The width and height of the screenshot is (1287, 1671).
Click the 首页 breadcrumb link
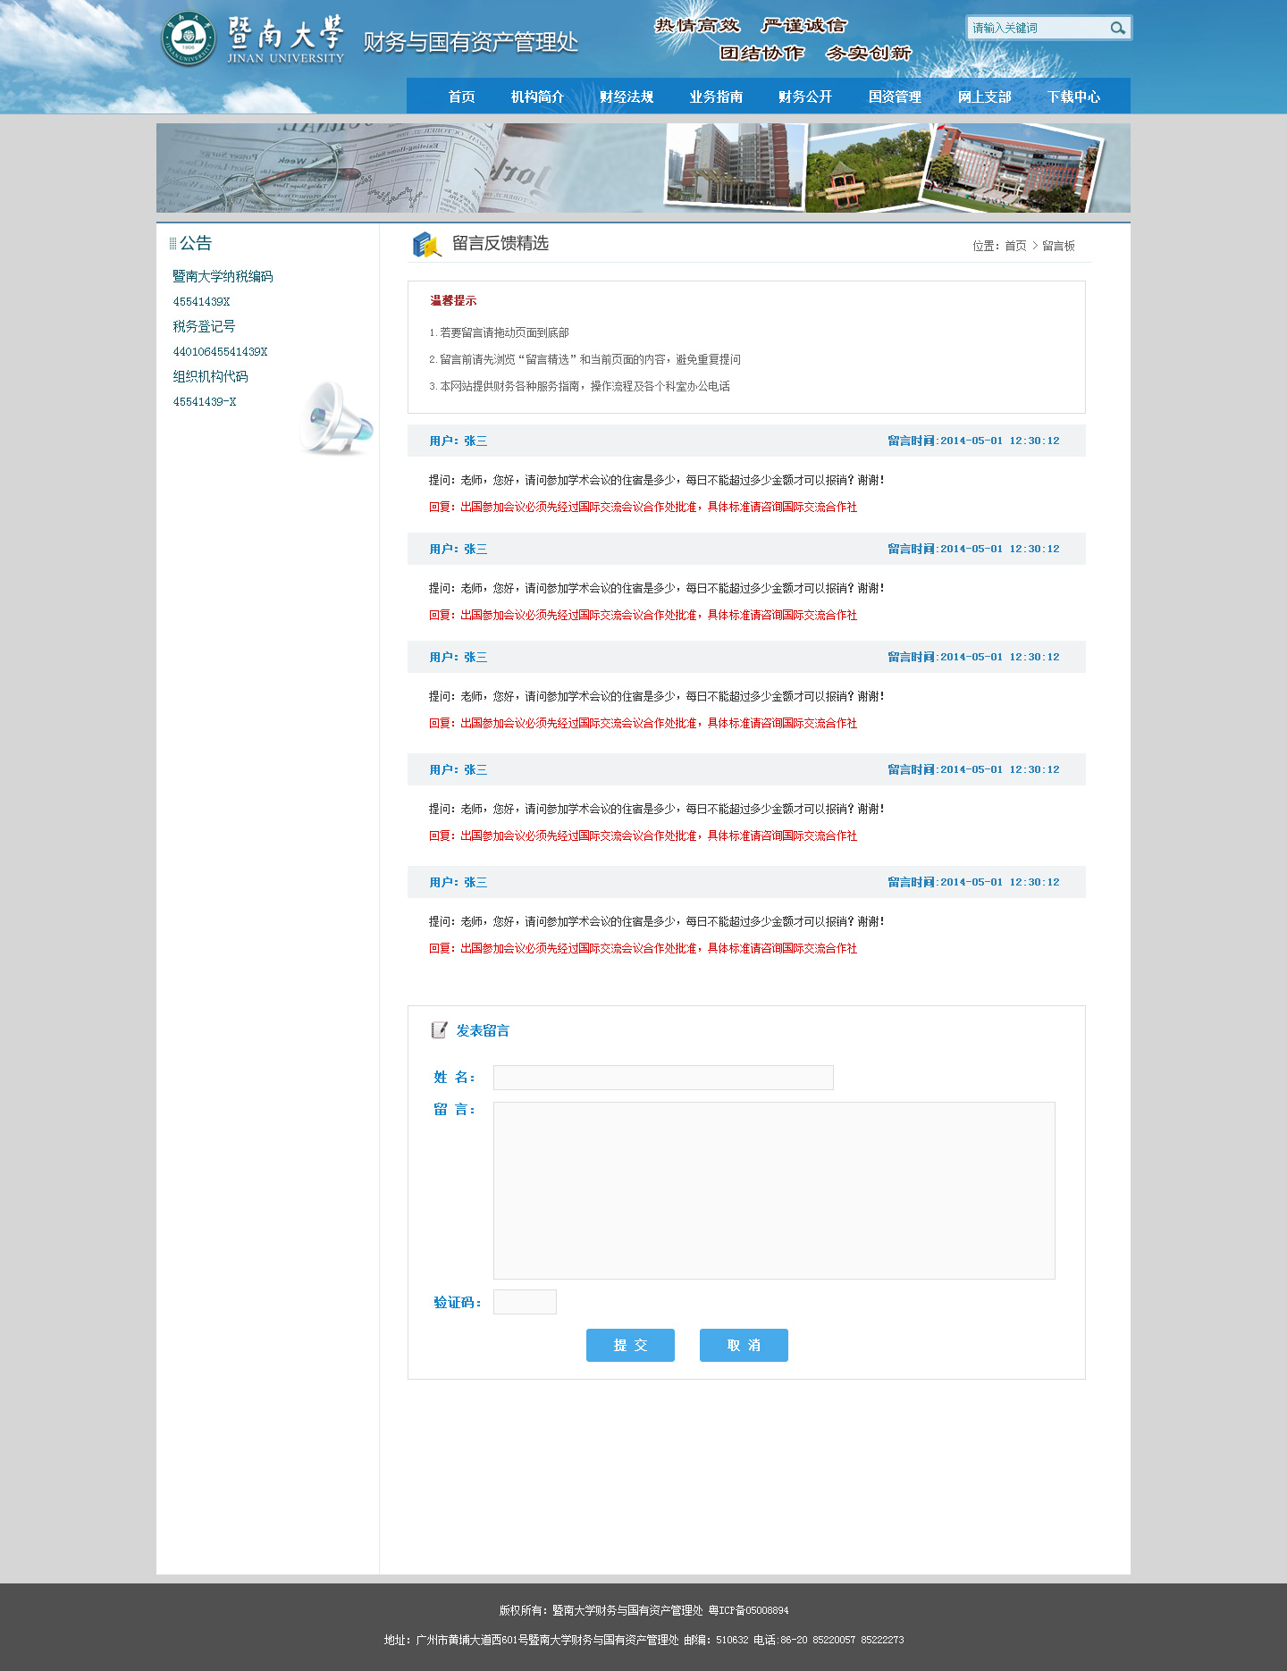coord(1015,246)
